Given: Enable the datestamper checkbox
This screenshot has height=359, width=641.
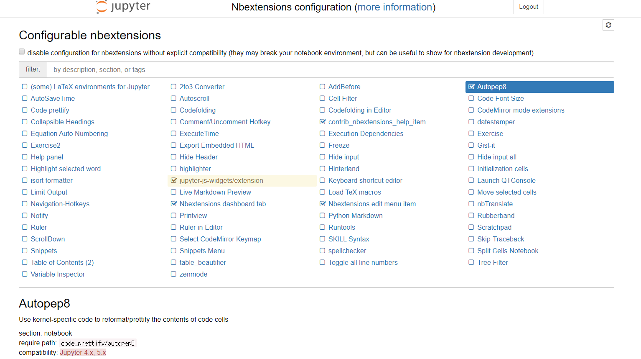Looking at the screenshot, I should point(471,122).
